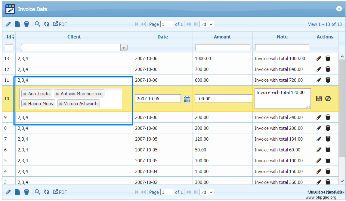Screen dimensions: 346x201
Task: Open search using top magnifier icon
Action: 37,24
